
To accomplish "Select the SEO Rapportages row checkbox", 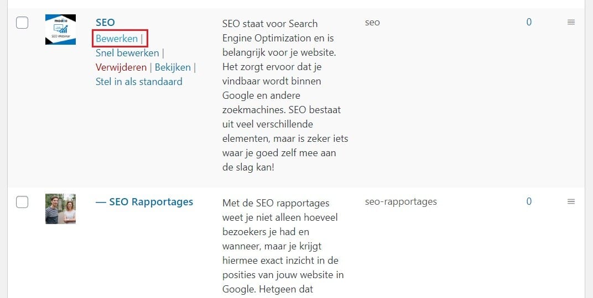I will 22,202.
